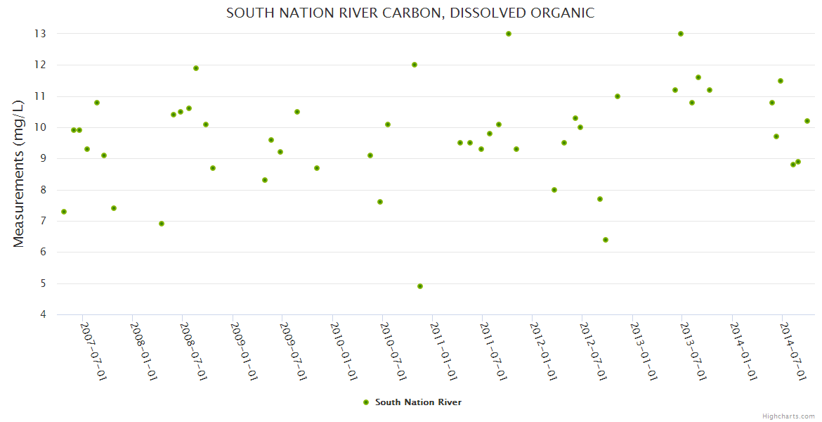The height and width of the screenshot is (422, 822).
Task: Click the 12 mg/L point in 2010
Action: (415, 65)
